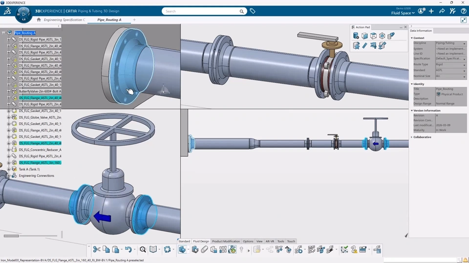469x263 pixels.
Task: Click the cylinder-with-plus icon in Action Pad
Action: pyautogui.click(x=356, y=36)
